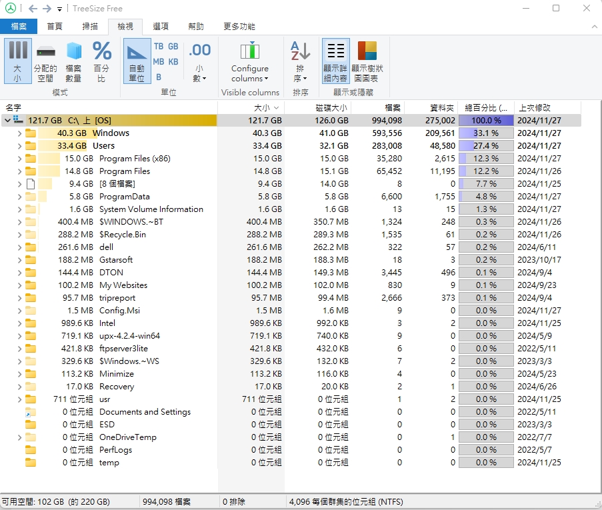Click the 33.1 % bar for Windows

pos(486,133)
